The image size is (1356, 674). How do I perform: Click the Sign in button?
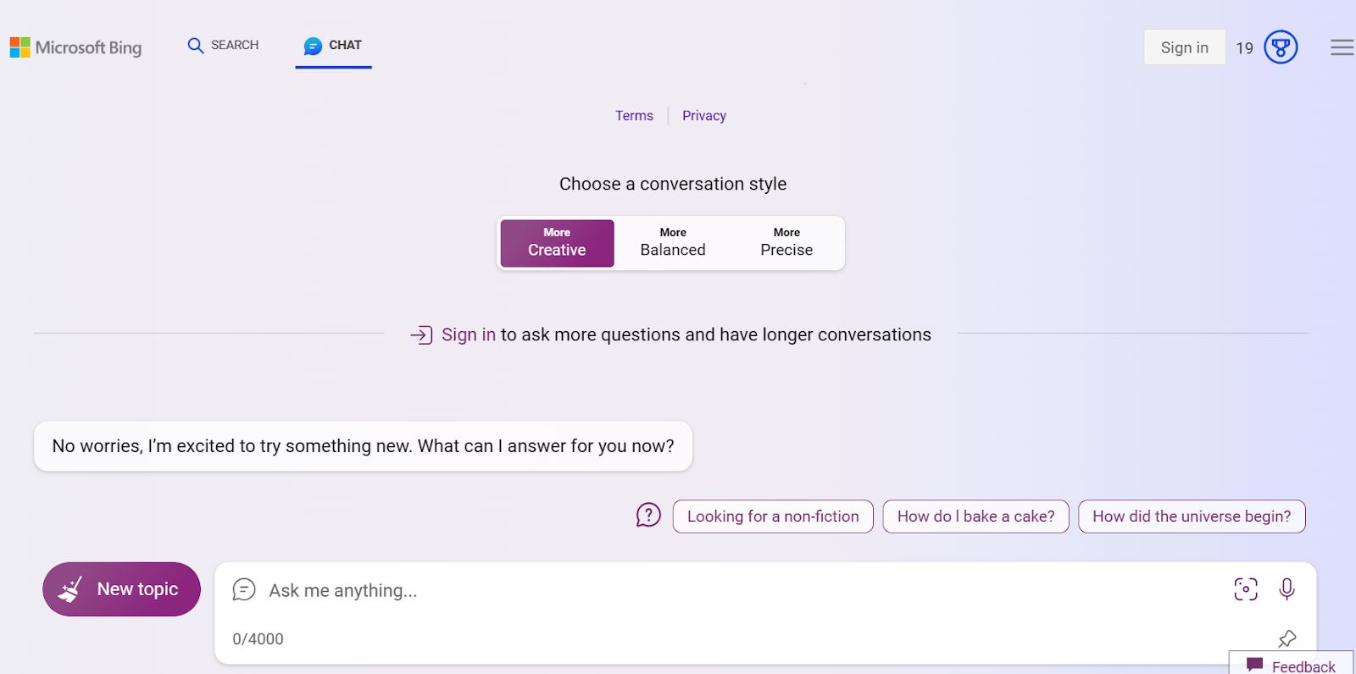coord(1183,47)
